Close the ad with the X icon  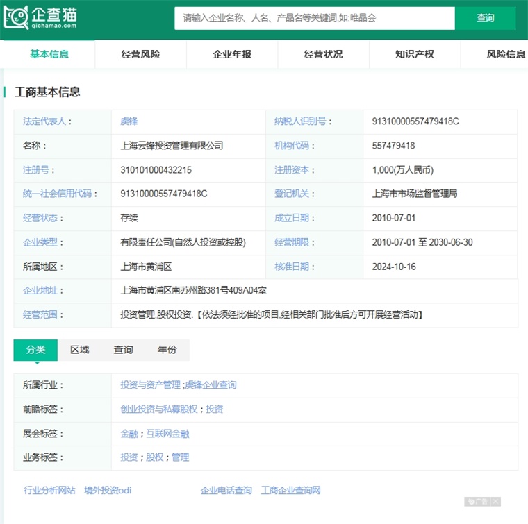(x=495, y=502)
